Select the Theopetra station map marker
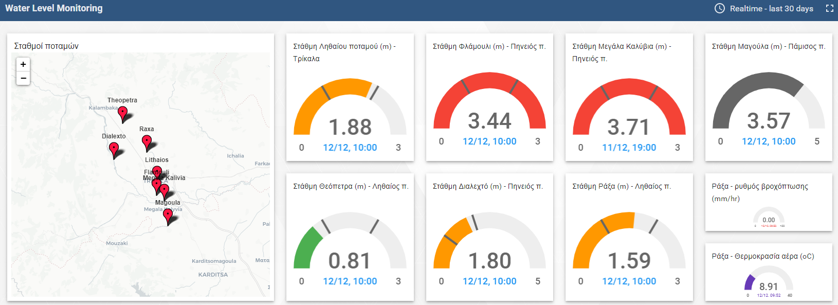Viewport: 838px width, 305px height. pos(123,114)
